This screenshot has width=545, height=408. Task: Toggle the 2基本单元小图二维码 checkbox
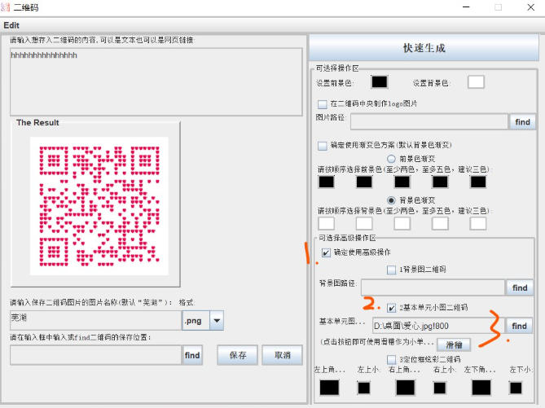pyautogui.click(x=392, y=308)
